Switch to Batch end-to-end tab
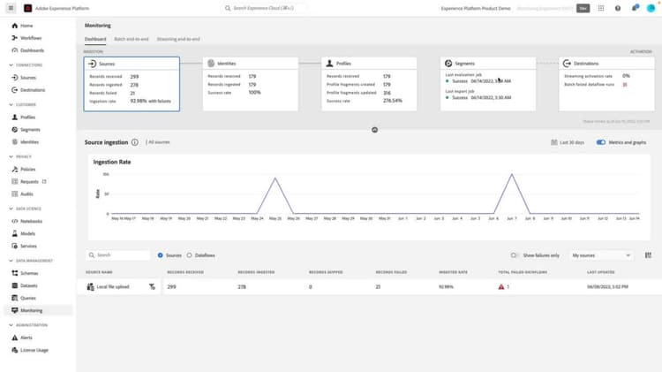 pos(132,39)
